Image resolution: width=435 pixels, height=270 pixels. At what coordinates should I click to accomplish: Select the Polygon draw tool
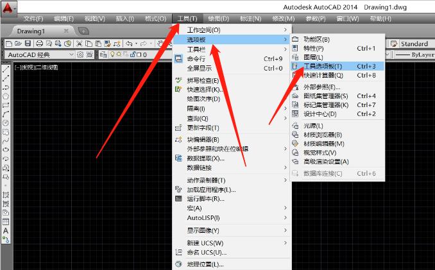(x=6, y=96)
